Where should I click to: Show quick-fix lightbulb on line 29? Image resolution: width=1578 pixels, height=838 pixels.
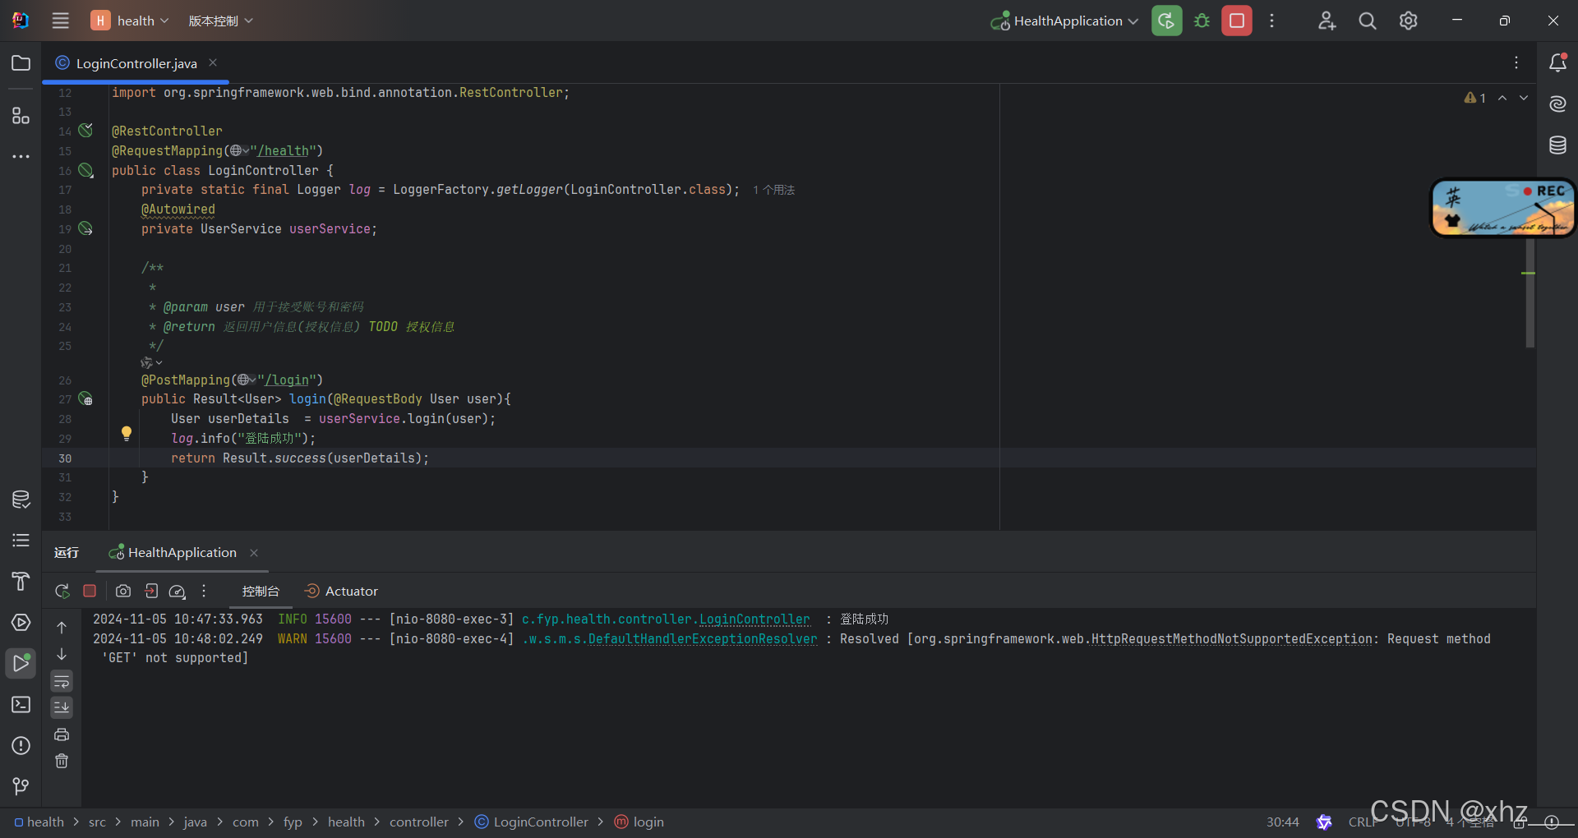(x=127, y=434)
